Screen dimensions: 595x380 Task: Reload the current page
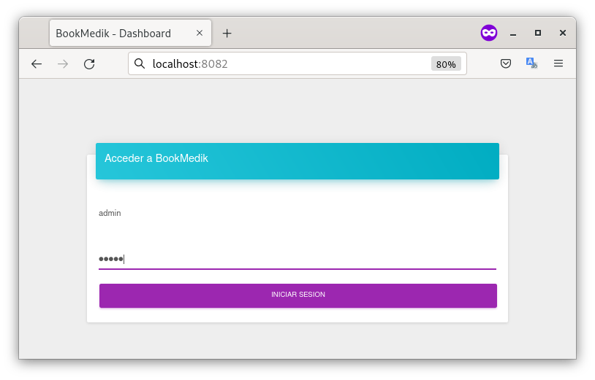[89, 64]
